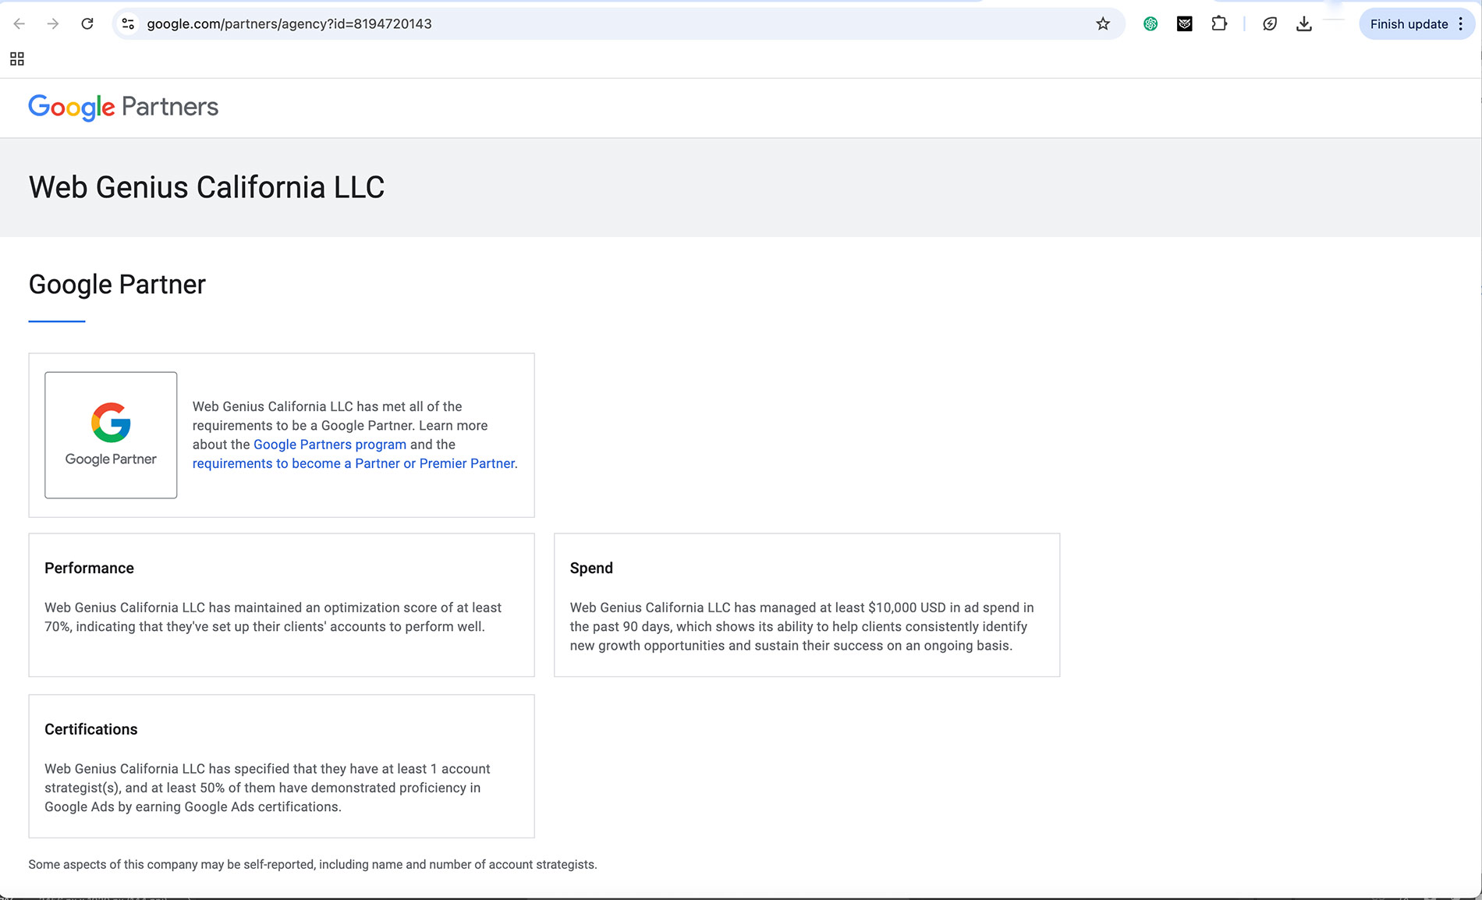Click the account strategists certification paragraph
This screenshot has width=1482, height=900.
pos(268,788)
